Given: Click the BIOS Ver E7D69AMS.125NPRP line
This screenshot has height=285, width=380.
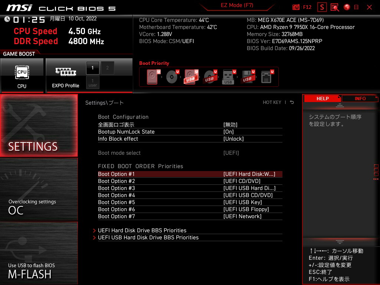Looking at the screenshot, I should pyautogui.click(x=285, y=41).
